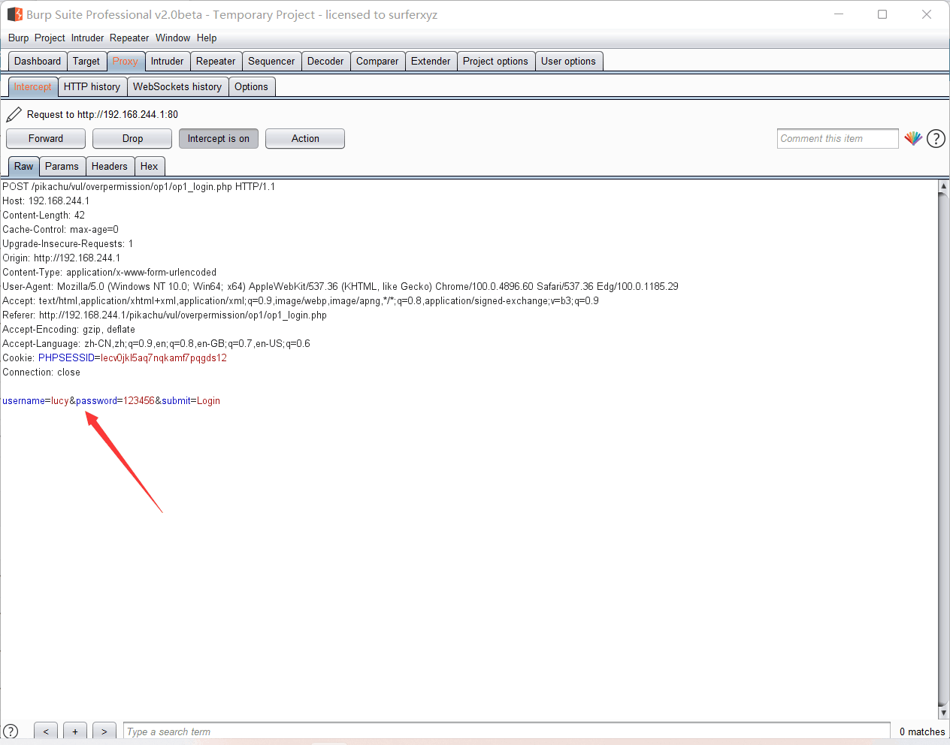This screenshot has height=745, width=950.
Task: Click the 'Upgrade-Insecure-Requests: 1' line
Action: [x=68, y=244]
